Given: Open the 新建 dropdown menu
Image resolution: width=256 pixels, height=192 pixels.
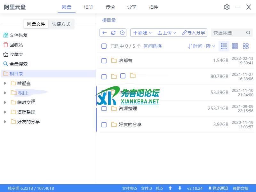Looking at the screenshot, I should click(x=142, y=33).
